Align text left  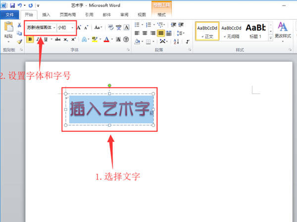(x=137, y=33)
